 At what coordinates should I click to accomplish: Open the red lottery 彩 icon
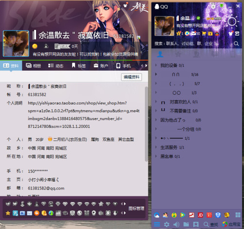tap(209, 215)
